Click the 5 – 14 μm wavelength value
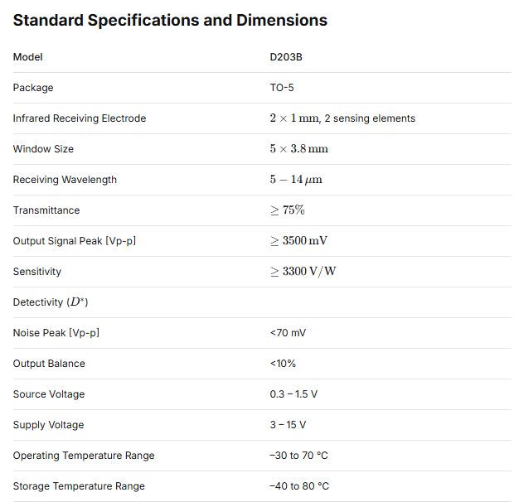514x502 pixels. coord(296,180)
